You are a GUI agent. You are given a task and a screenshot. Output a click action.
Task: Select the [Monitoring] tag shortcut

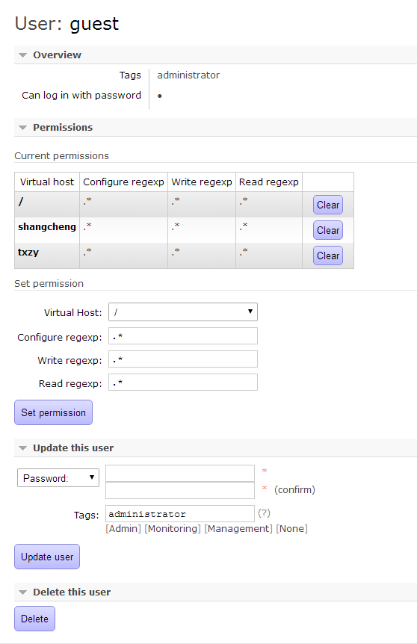coord(173,529)
